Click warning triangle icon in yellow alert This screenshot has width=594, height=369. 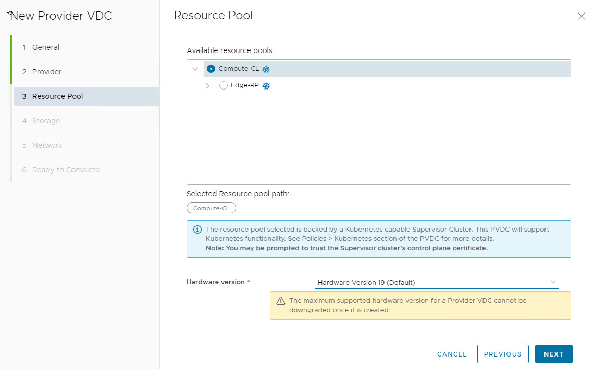point(280,301)
